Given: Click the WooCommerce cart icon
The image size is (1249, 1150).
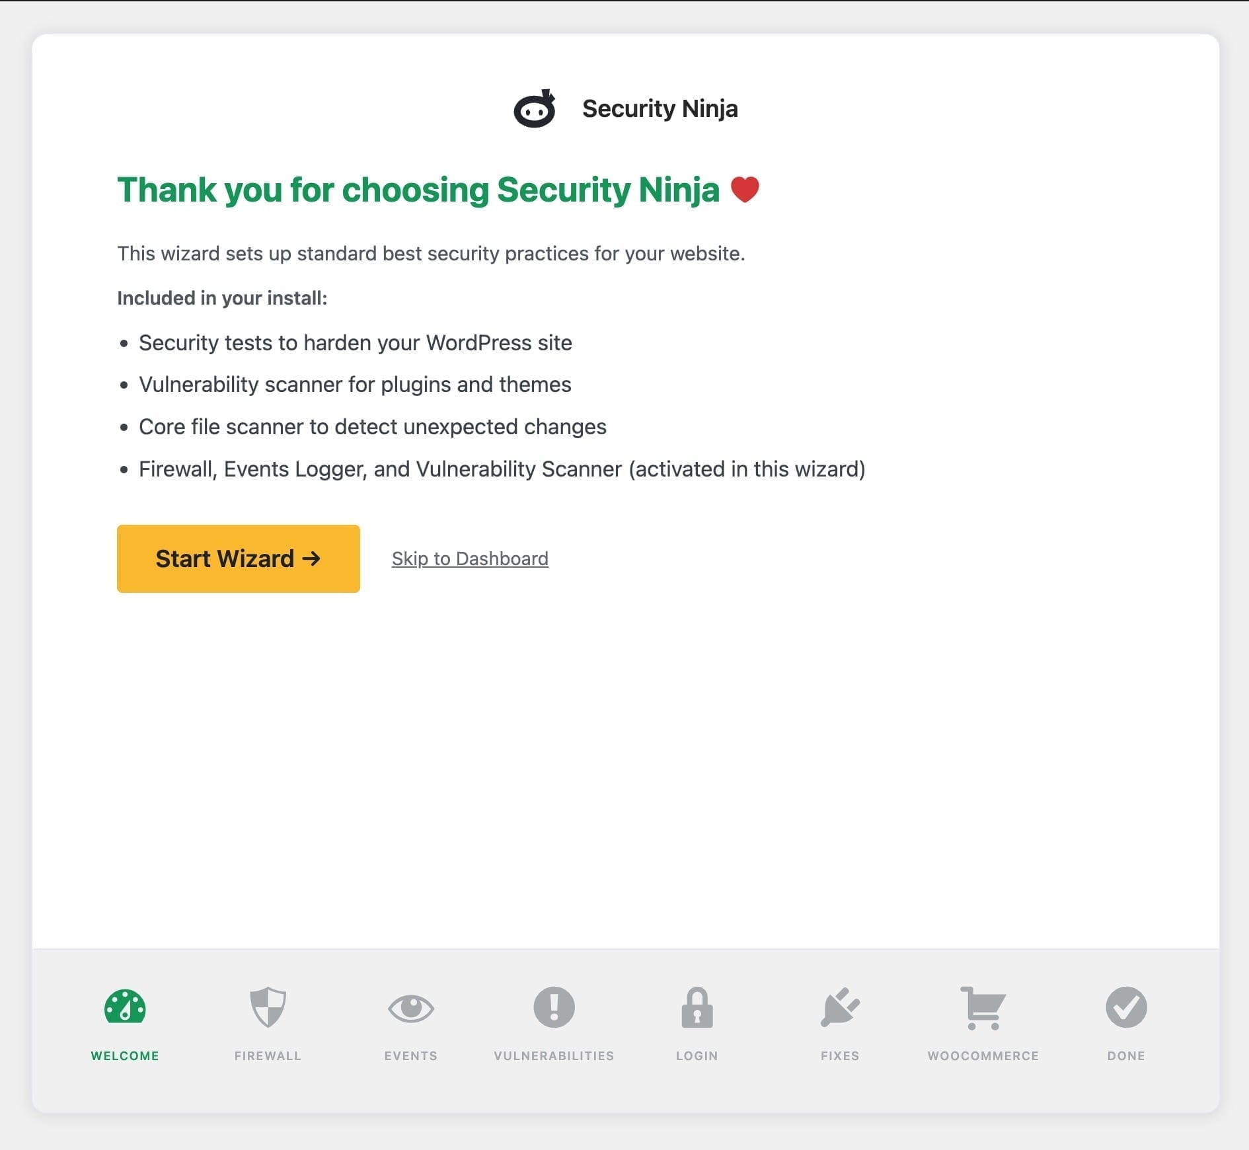Looking at the screenshot, I should click(x=983, y=1008).
